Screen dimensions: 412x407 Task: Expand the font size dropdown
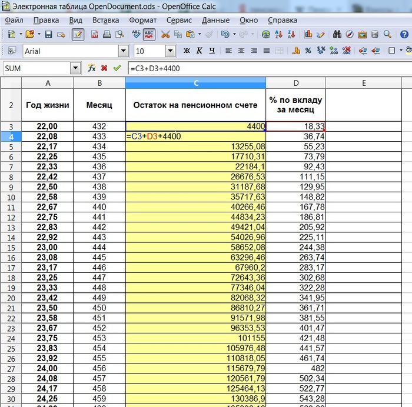point(170,51)
